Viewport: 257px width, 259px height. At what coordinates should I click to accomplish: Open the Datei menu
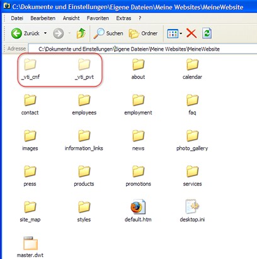[17, 18]
